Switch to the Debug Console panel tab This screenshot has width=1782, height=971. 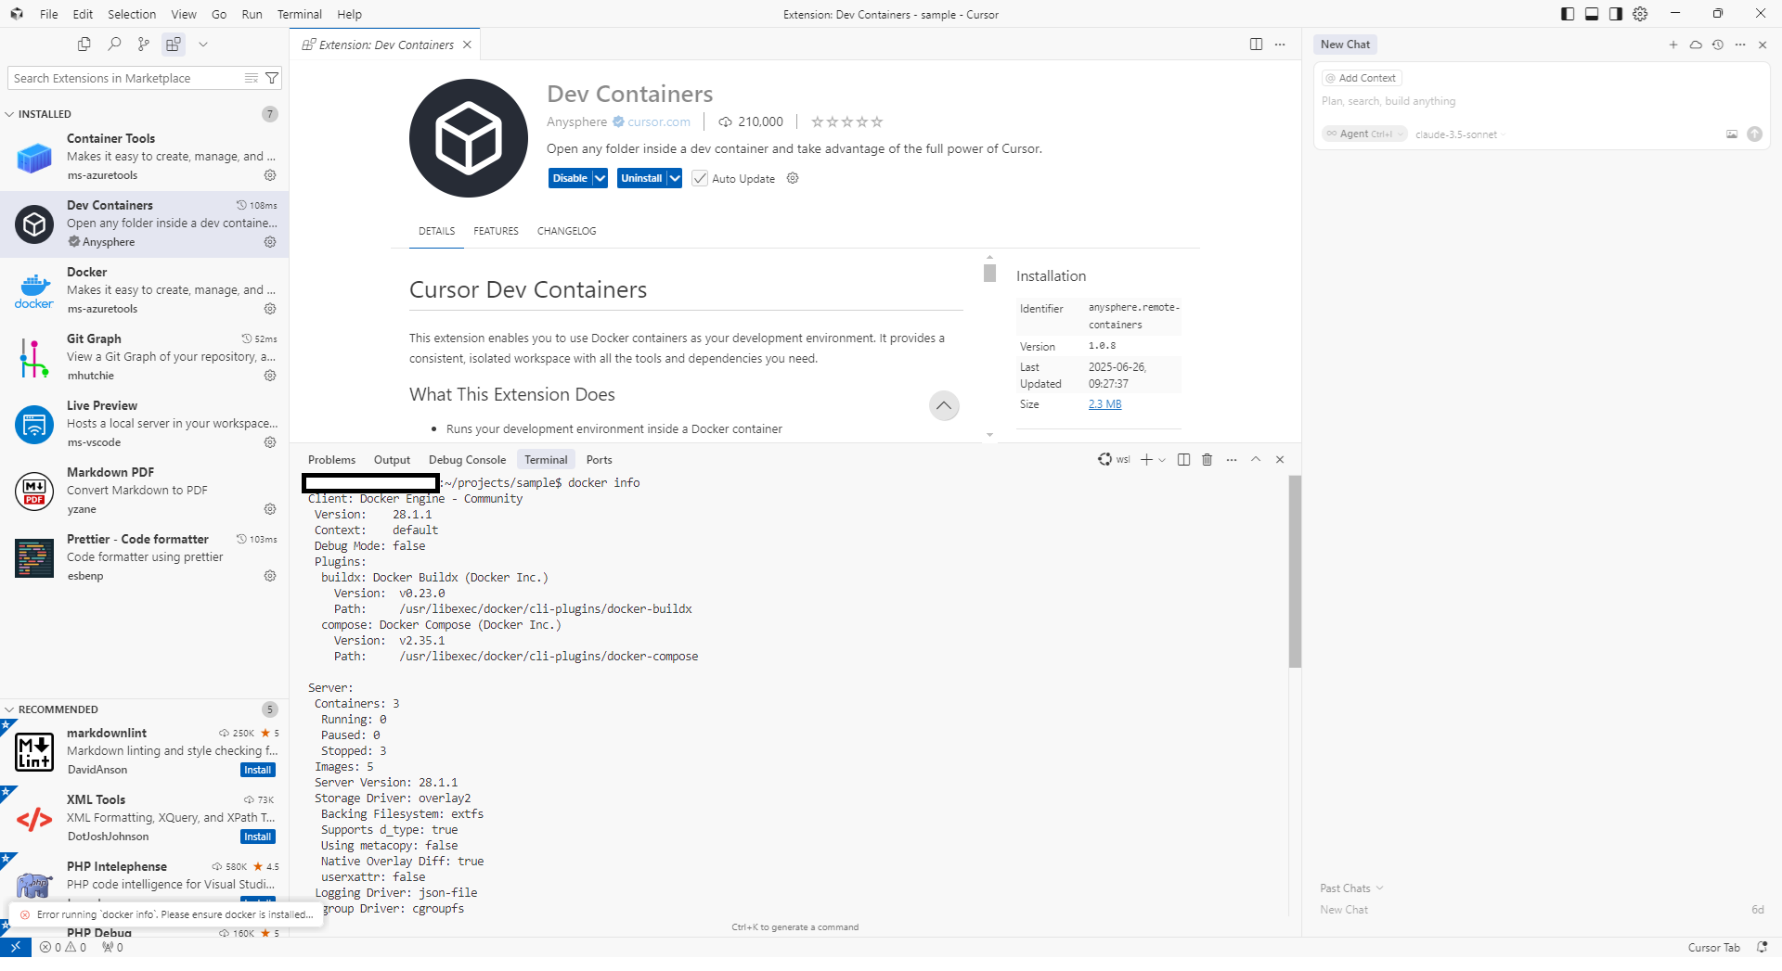467,460
